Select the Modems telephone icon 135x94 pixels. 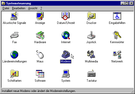tap(66, 54)
